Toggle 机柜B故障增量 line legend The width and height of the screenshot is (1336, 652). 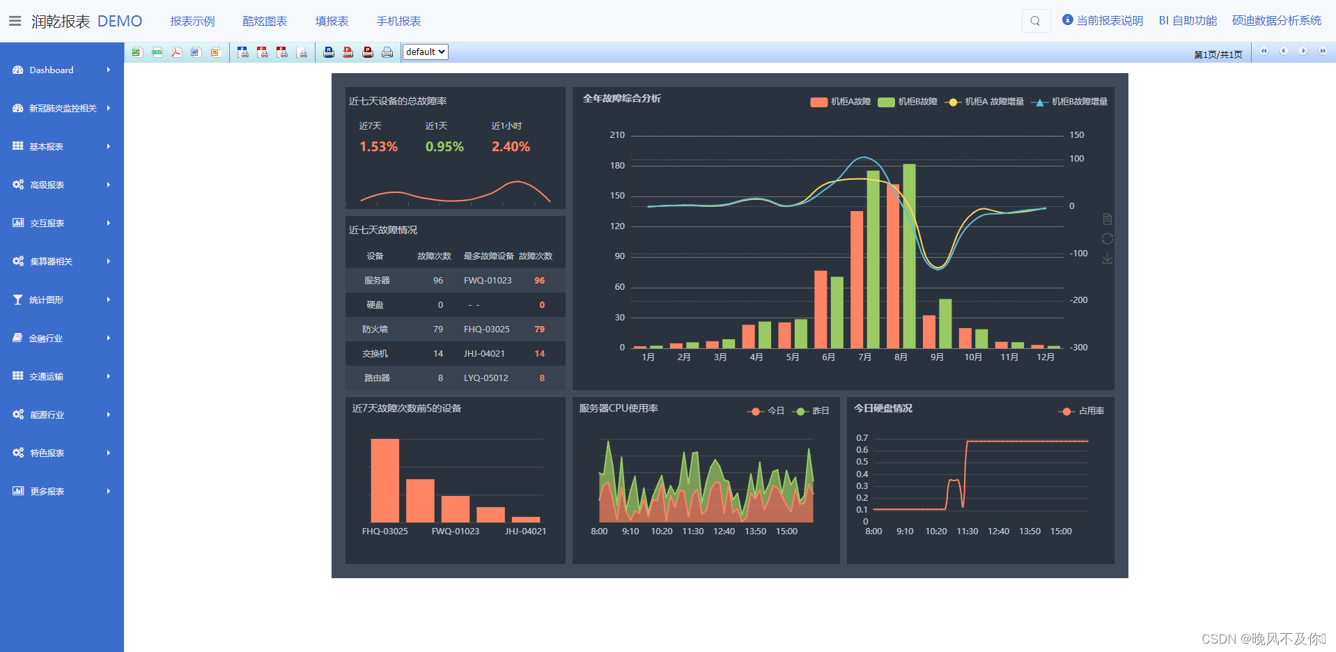click(1070, 102)
